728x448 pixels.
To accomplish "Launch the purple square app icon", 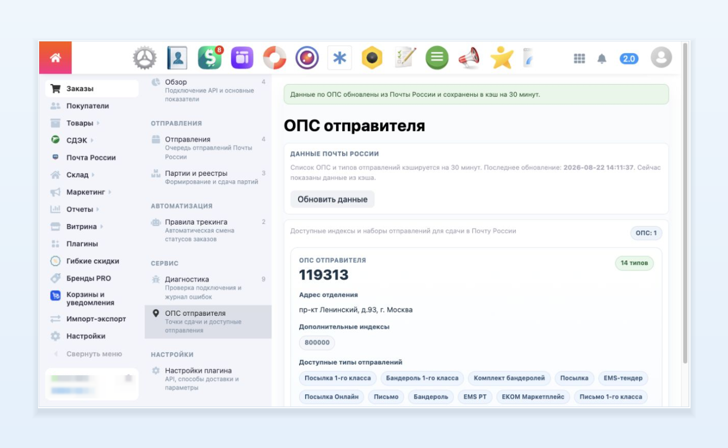I will click(242, 58).
